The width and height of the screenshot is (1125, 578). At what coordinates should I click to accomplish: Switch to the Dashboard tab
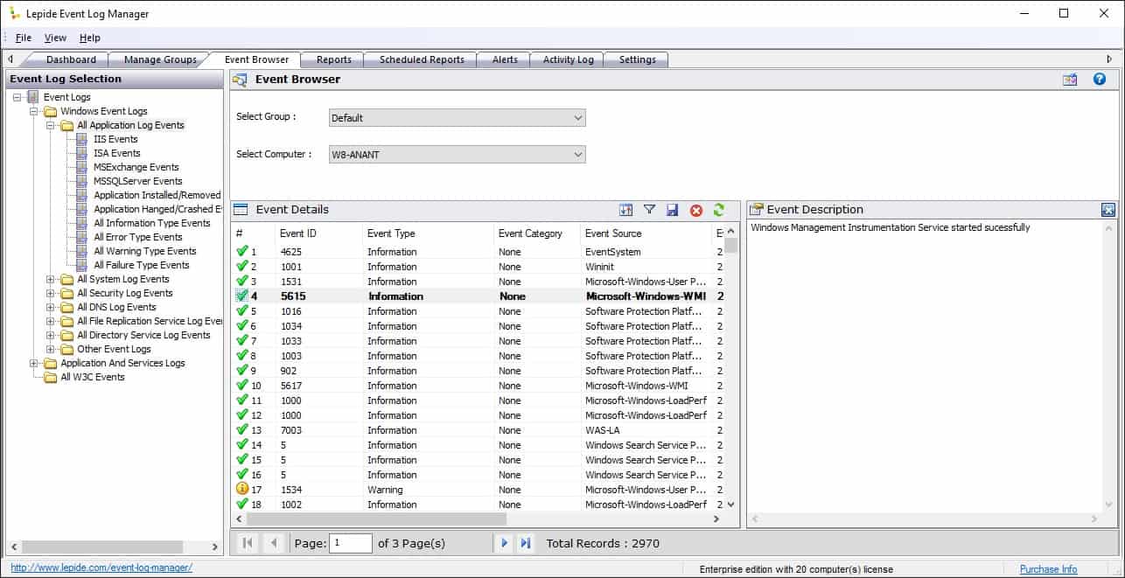[71, 59]
